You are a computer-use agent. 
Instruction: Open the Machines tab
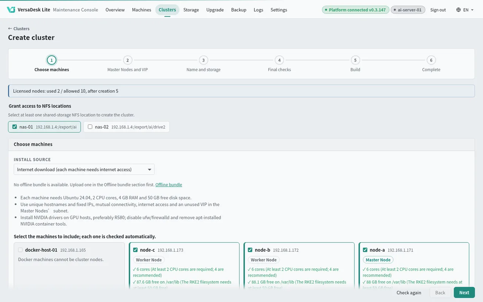pyautogui.click(x=142, y=10)
